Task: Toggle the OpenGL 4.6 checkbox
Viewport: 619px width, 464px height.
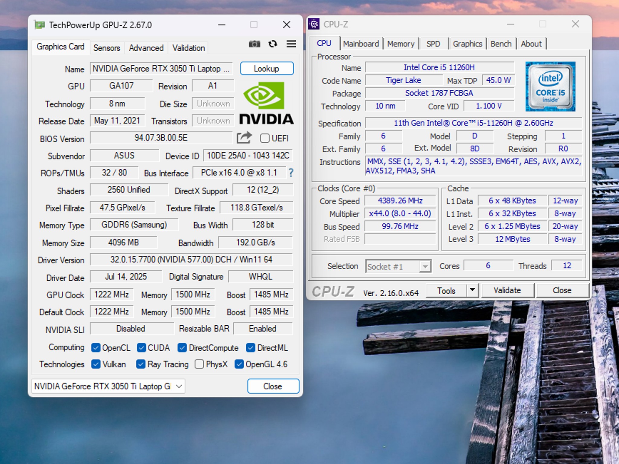Action: point(239,364)
